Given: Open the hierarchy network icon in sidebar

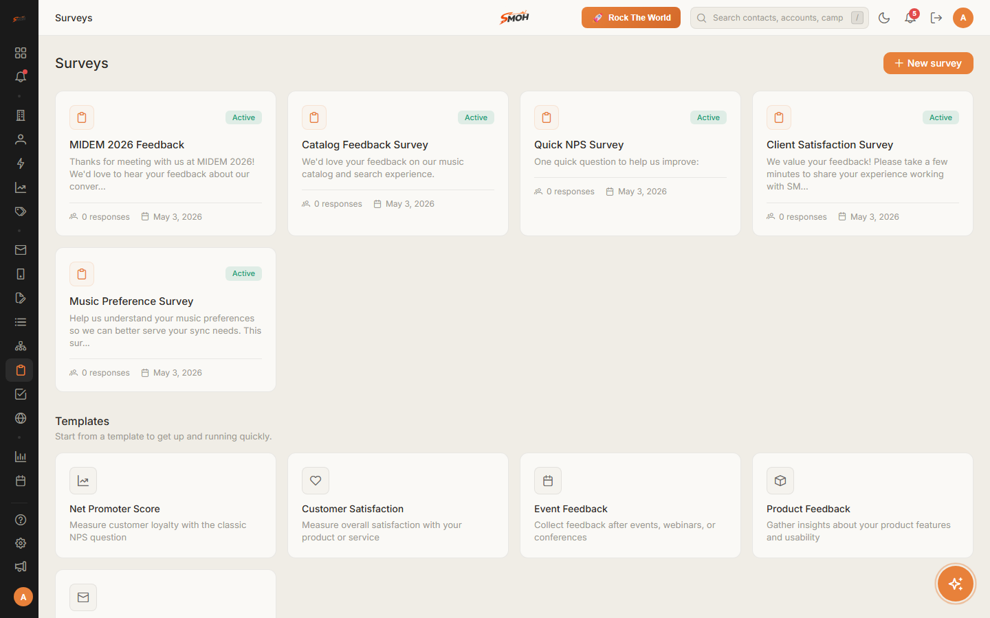Looking at the screenshot, I should [21, 346].
